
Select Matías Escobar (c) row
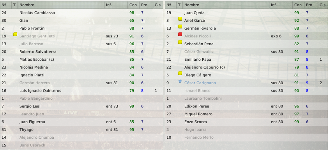click(81, 60)
